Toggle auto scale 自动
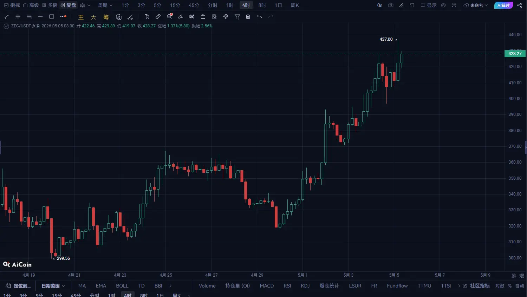The height and width of the screenshot is (297, 527). pos(520,286)
